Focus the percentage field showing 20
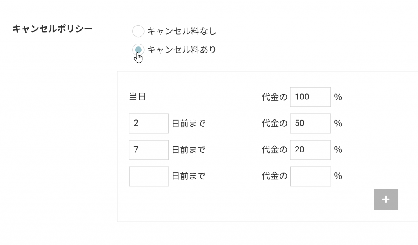 (310, 150)
